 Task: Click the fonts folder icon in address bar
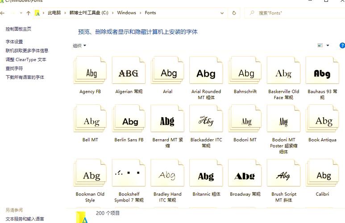(x=37, y=13)
